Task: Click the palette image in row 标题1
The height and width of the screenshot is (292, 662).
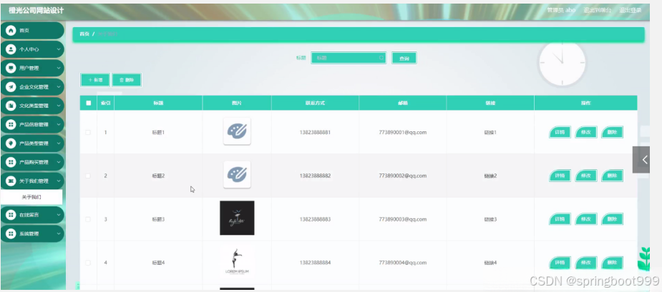Action: [x=237, y=131]
